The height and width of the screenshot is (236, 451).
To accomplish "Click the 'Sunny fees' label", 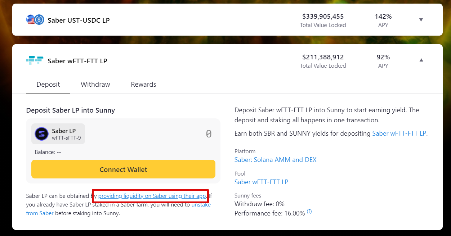I will tap(248, 196).
